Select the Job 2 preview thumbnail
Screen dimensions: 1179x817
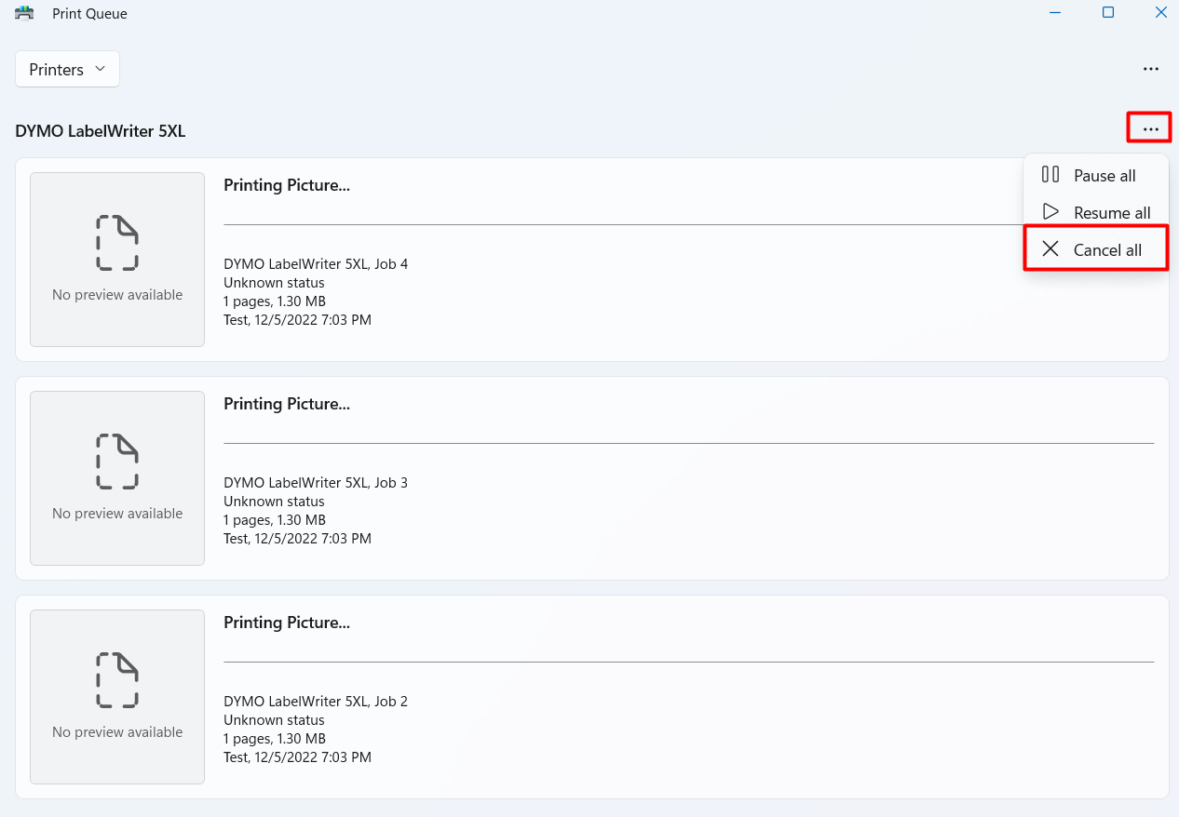pos(117,697)
